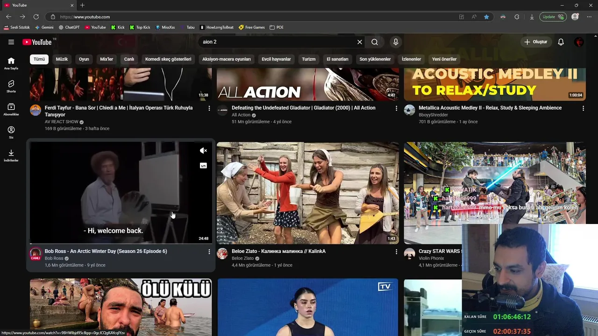Screen dimensions: 598x336
Task: Select the İzlenenler filter chip
Action: pos(412,59)
